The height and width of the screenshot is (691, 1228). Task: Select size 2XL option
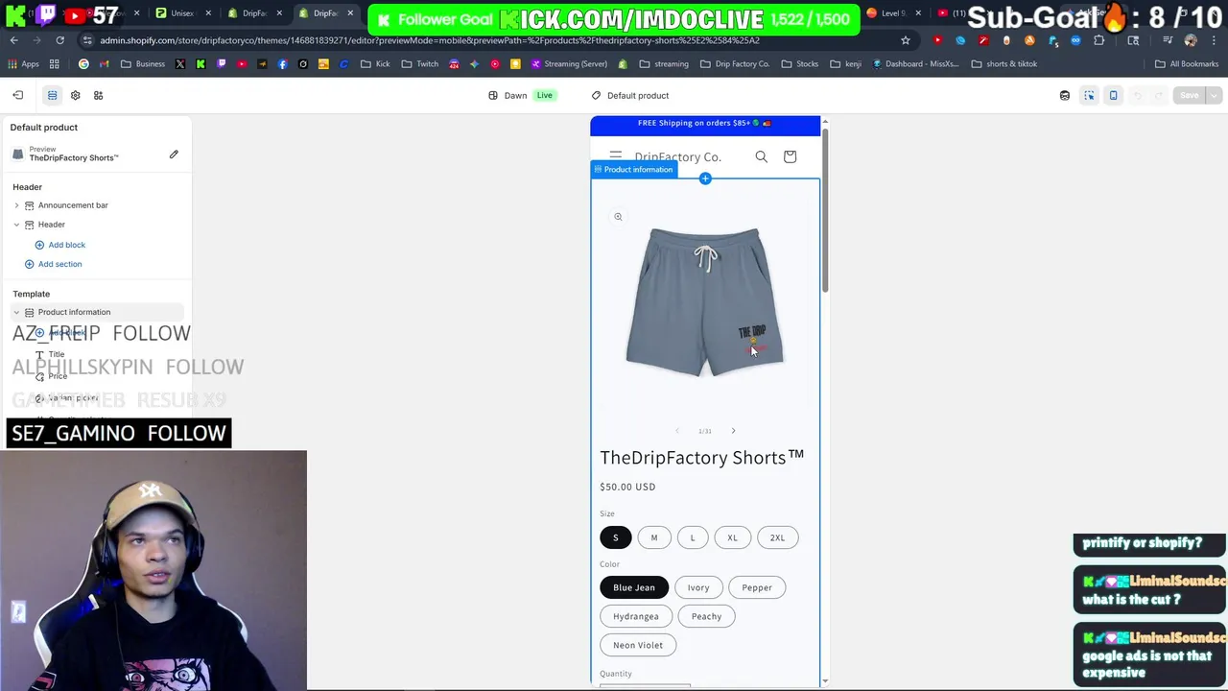pyautogui.click(x=777, y=537)
